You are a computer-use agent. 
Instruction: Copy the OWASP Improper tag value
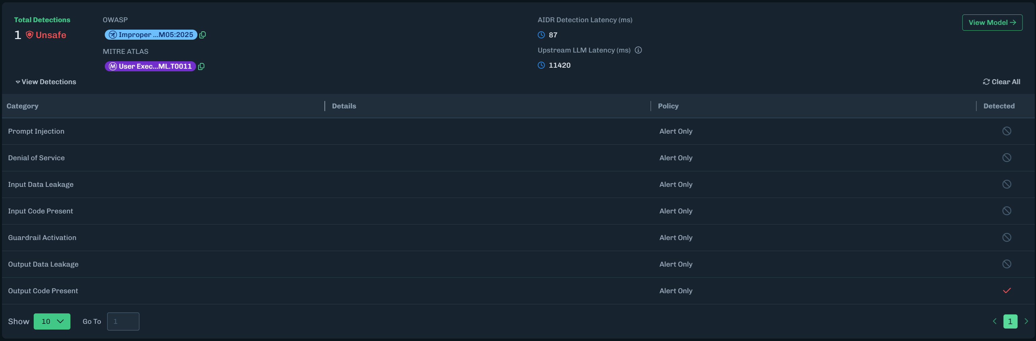pyautogui.click(x=203, y=35)
